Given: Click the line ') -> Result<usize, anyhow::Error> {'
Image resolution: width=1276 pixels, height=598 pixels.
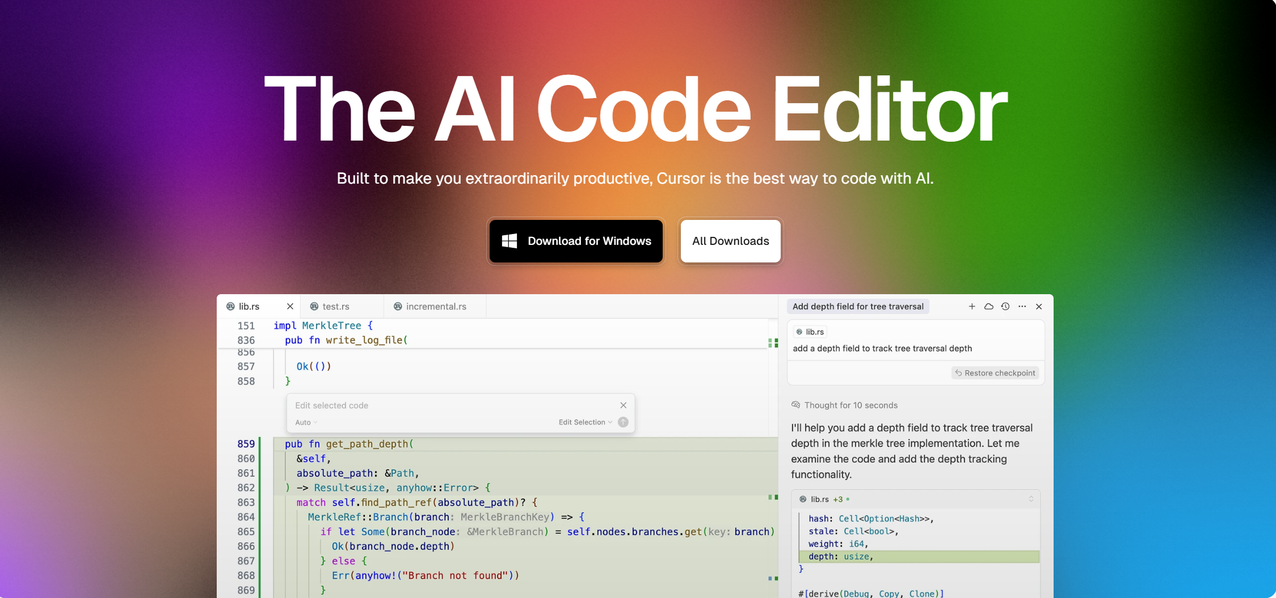Looking at the screenshot, I should [388, 488].
